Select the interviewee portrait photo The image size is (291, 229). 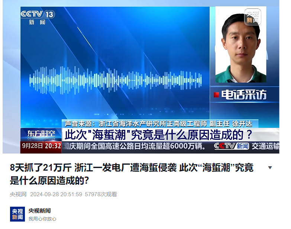tap(241, 45)
